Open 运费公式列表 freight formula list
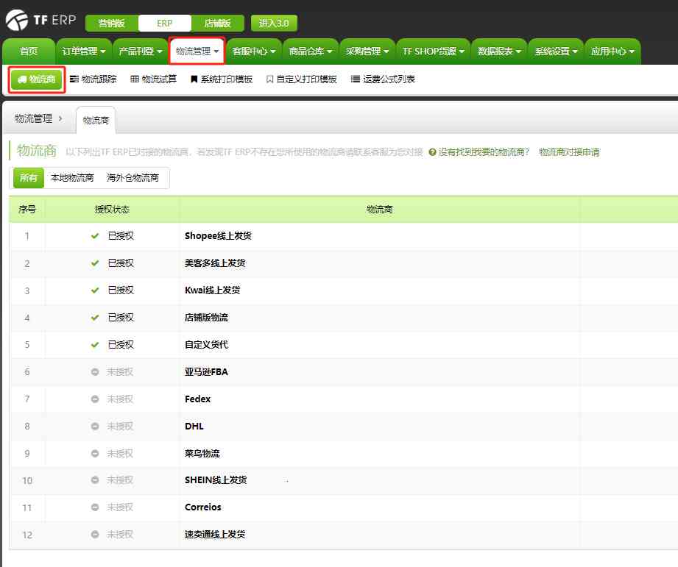 pos(383,79)
